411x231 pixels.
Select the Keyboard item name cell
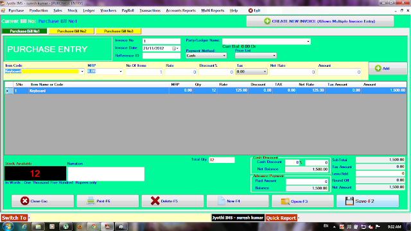pos(98,90)
